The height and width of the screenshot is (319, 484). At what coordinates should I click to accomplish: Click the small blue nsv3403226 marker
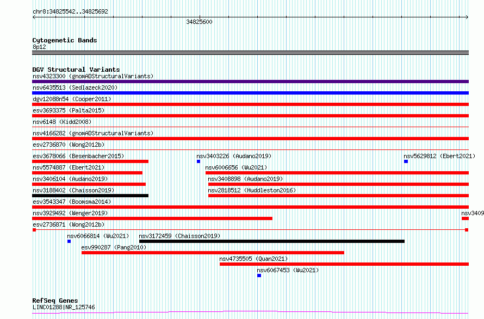coord(198,161)
